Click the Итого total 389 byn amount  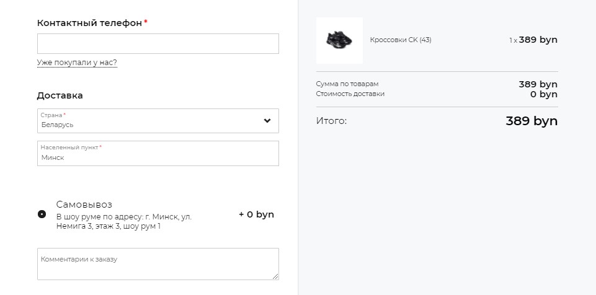pos(532,121)
